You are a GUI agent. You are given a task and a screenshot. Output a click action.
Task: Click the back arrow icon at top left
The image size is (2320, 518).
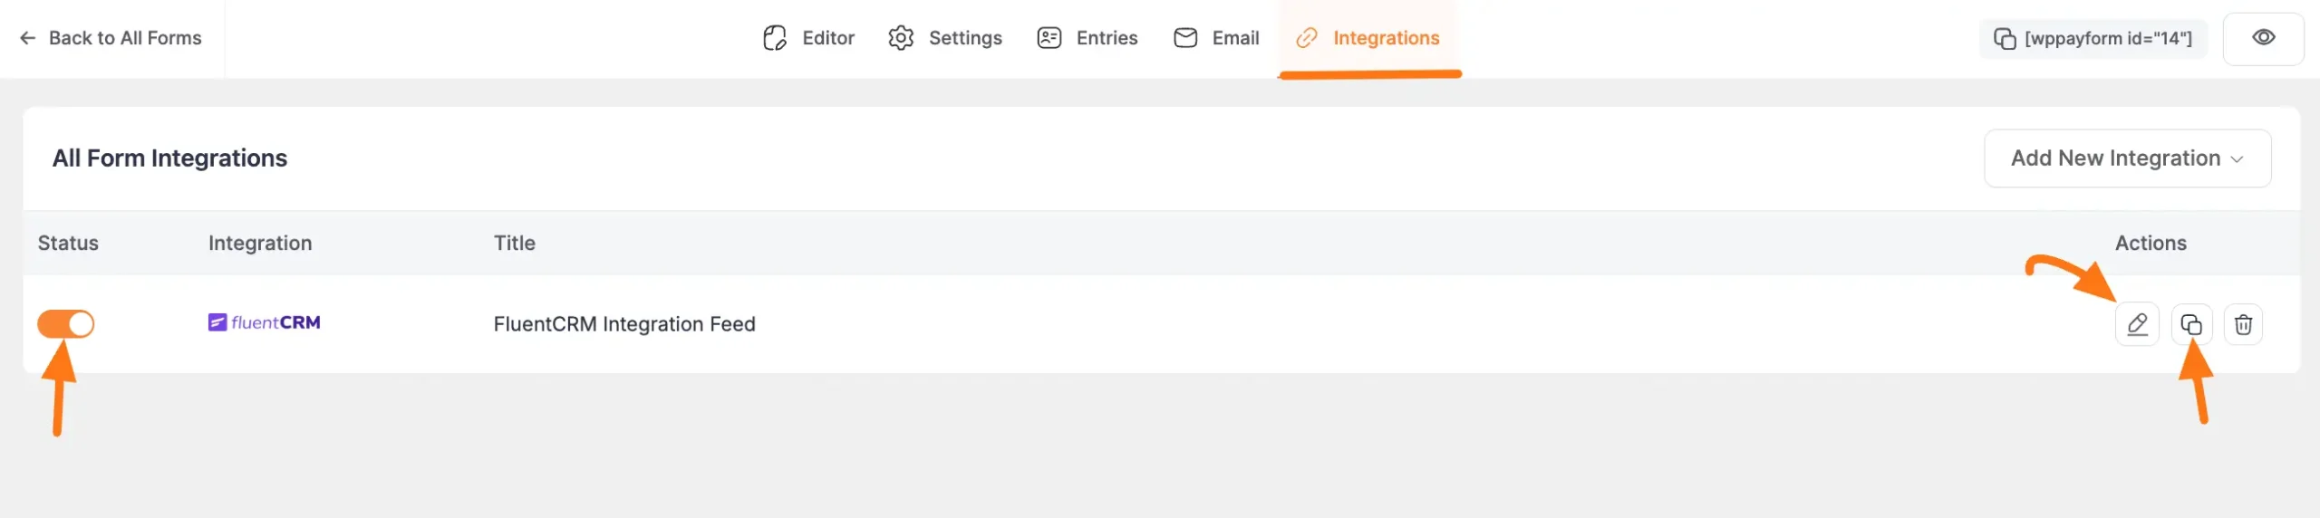coord(28,38)
